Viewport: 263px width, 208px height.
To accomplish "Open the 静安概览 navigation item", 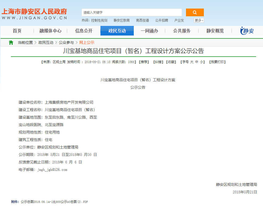I will point(215,31).
